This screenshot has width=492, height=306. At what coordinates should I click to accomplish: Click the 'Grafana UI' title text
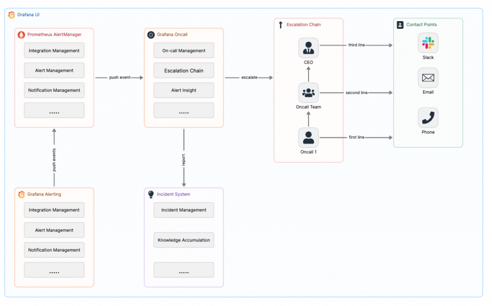click(28, 15)
